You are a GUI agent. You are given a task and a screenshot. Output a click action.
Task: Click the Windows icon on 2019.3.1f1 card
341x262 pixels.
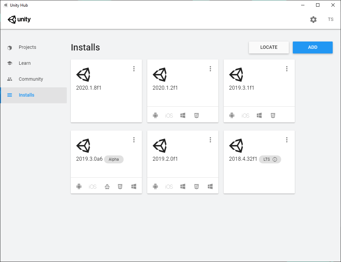click(259, 115)
